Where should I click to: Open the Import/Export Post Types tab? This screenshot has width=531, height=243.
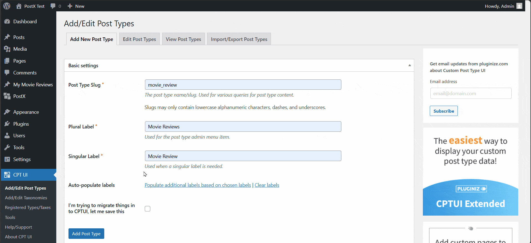[x=239, y=39]
